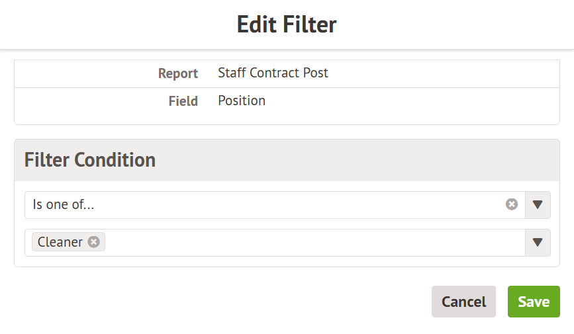The image size is (574, 334).
Task: Open the condition type dropdown arrow
Action: [x=538, y=205]
